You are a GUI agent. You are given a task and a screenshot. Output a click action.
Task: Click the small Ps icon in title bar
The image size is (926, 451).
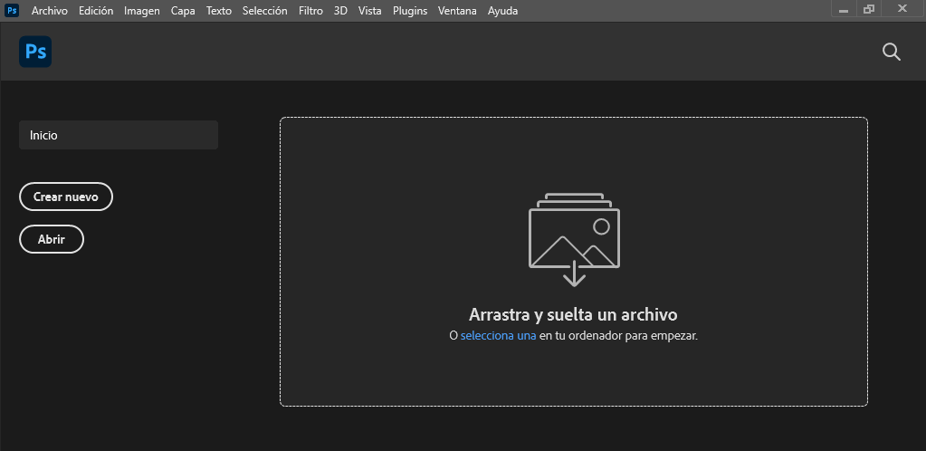pos(12,10)
